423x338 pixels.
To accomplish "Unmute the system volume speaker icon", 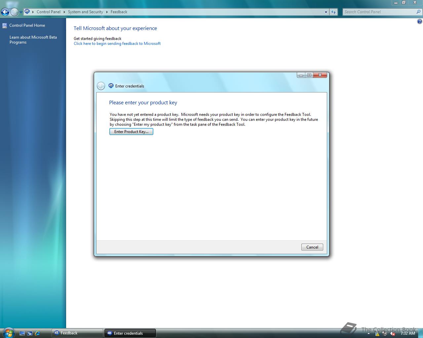I will [x=393, y=334].
